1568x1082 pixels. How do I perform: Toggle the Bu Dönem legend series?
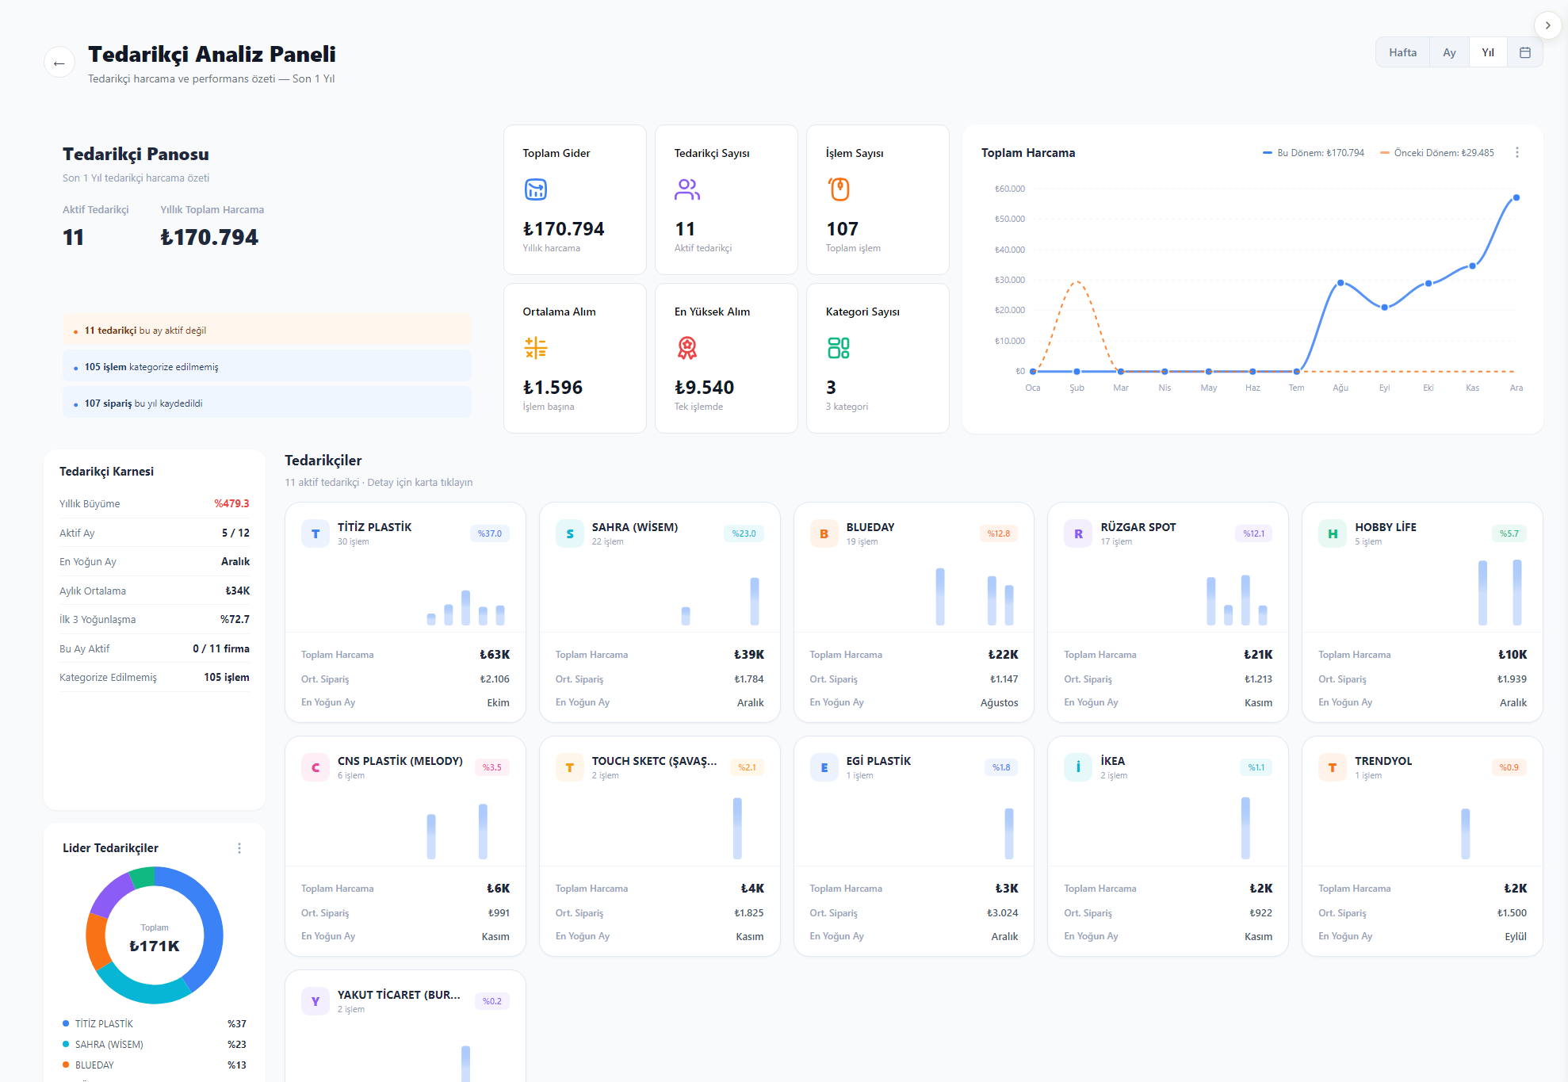click(x=1314, y=153)
